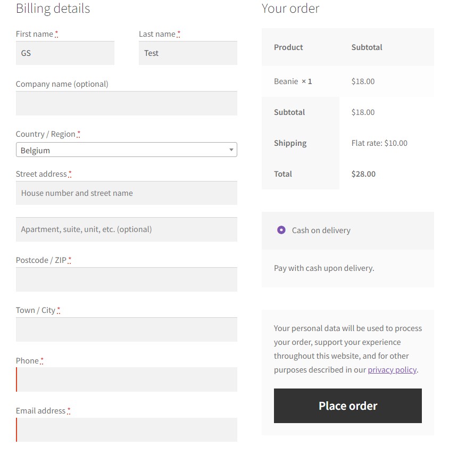449x471 pixels.
Task: Click the Place order button
Action: point(347,406)
